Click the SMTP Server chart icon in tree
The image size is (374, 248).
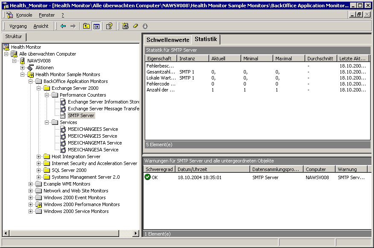(63, 115)
